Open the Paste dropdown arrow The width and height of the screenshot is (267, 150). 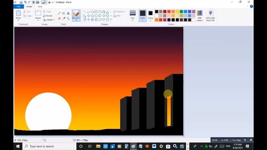[x=18, y=20]
